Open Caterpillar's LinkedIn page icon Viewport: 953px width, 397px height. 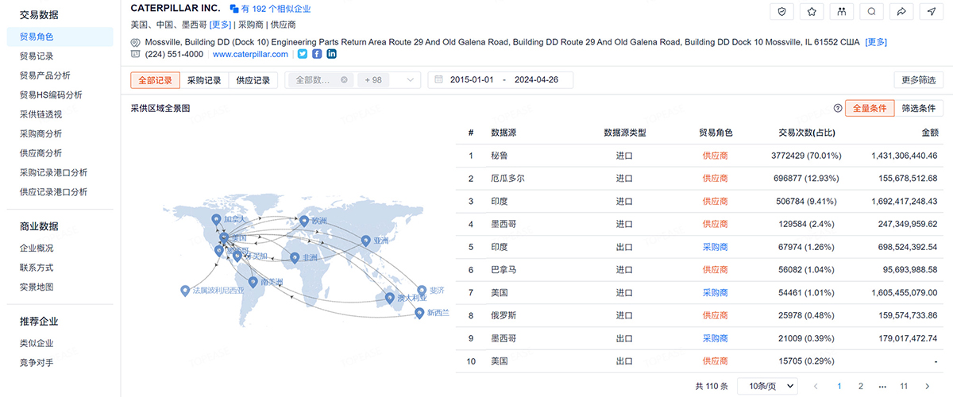(x=331, y=54)
